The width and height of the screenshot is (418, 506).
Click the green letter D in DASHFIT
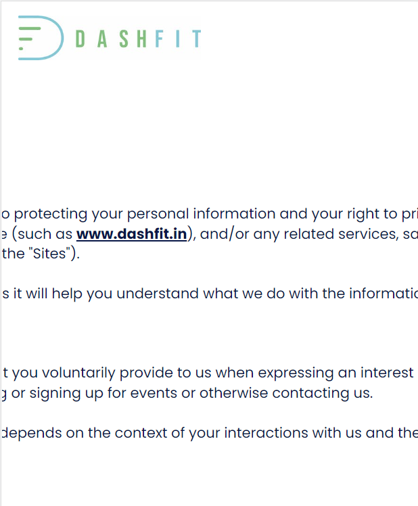[80, 39]
